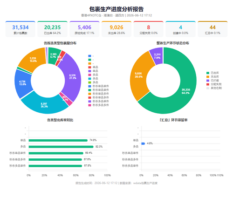Click the blue 4.8% bar in 滞留率 chart
This screenshot has width=233, height=211.
click(x=143, y=143)
